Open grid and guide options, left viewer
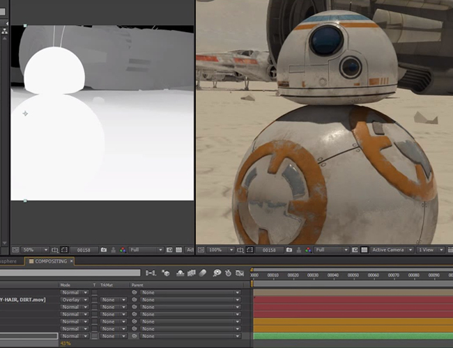 [x=55, y=250]
